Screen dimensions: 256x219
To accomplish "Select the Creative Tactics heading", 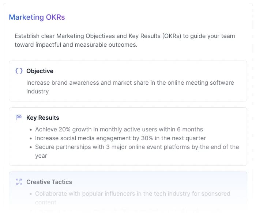I will 49,182.
